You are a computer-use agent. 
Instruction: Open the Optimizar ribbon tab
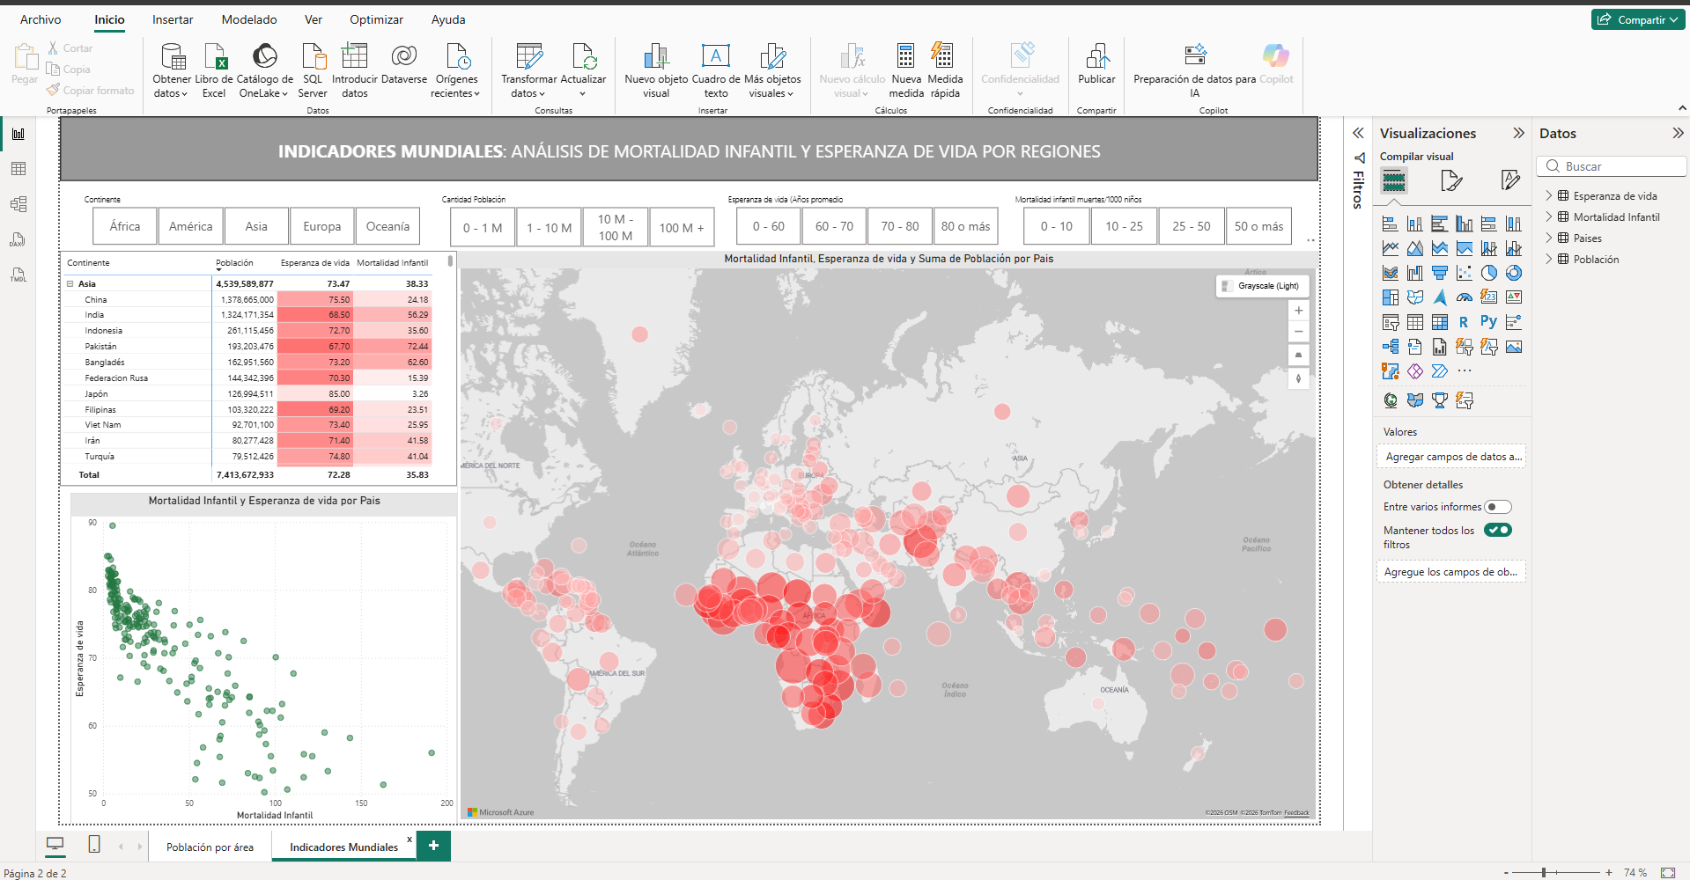[x=376, y=19]
